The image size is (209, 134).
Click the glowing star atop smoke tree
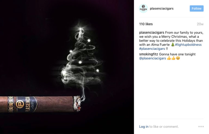pyautogui.click(x=80, y=29)
